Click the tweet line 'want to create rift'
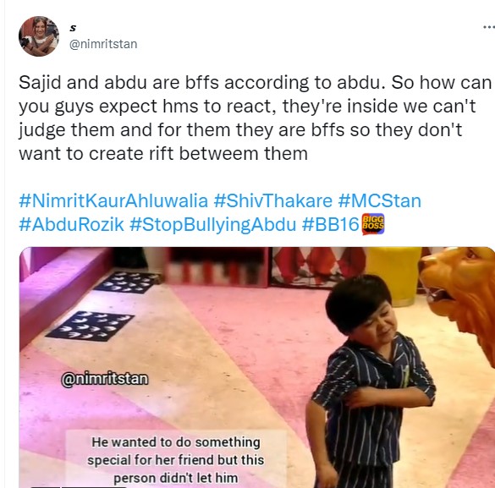The height and width of the screenshot is (488, 495). pos(163,154)
